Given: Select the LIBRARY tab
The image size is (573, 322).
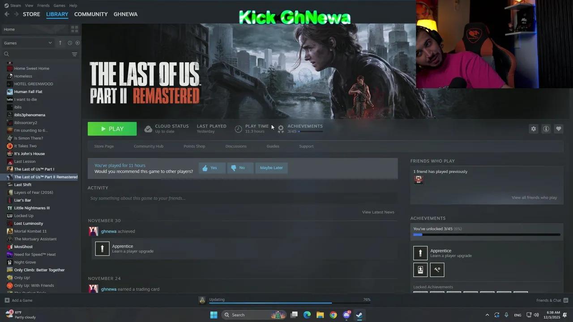Looking at the screenshot, I should [x=57, y=14].
